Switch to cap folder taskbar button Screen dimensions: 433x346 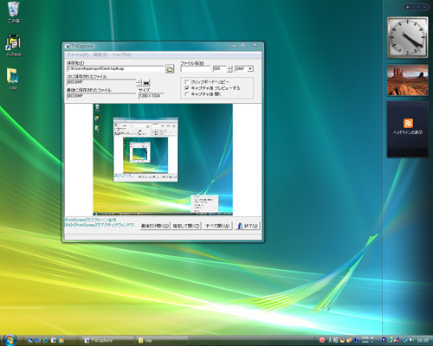coord(162,341)
